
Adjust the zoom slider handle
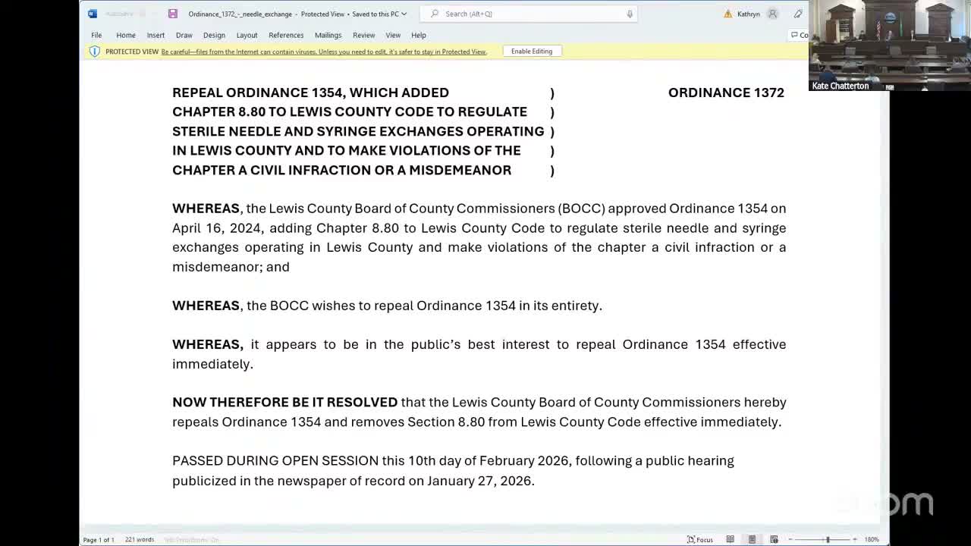click(x=828, y=539)
